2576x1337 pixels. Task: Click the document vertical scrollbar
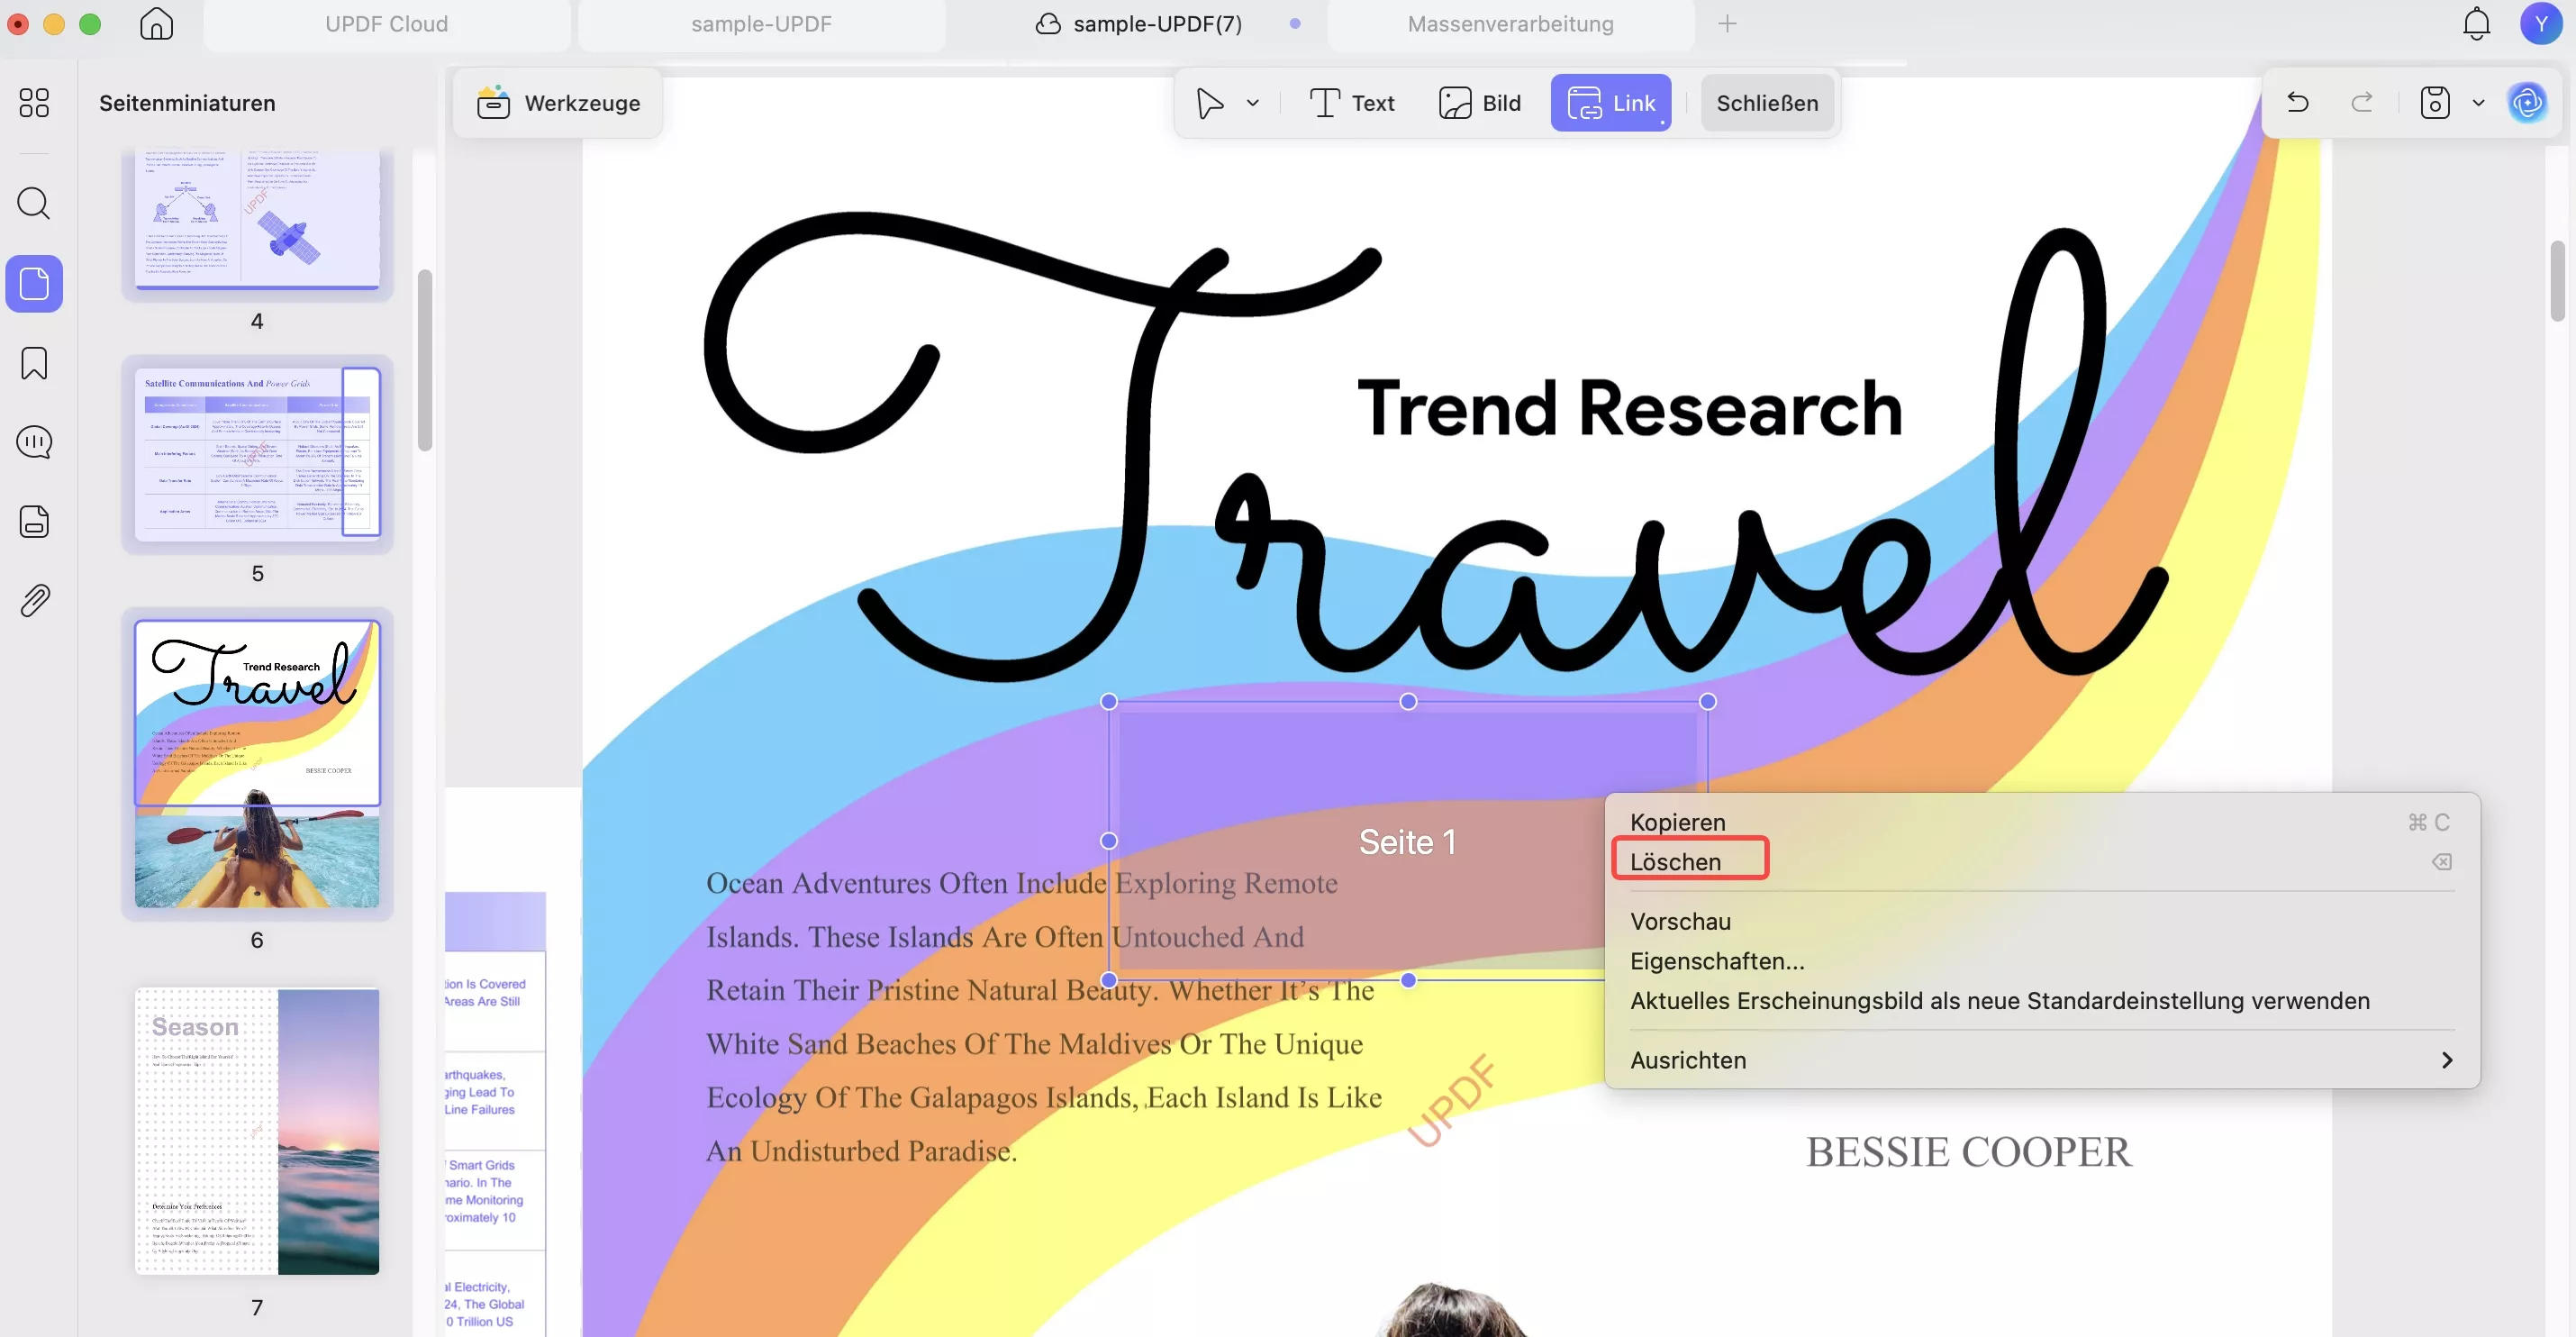pos(2557,281)
